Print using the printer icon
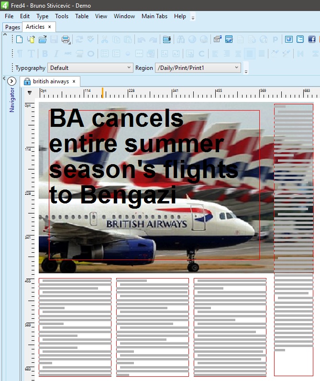 click(65, 39)
